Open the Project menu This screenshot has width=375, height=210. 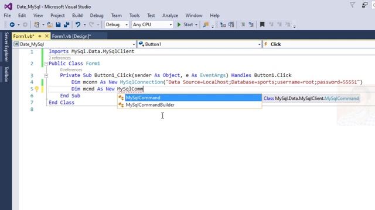point(57,16)
